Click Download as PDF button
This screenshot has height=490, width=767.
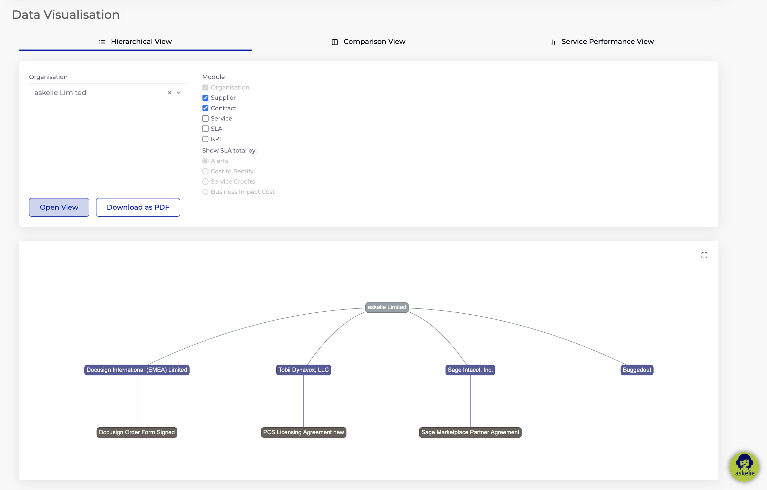(x=138, y=207)
